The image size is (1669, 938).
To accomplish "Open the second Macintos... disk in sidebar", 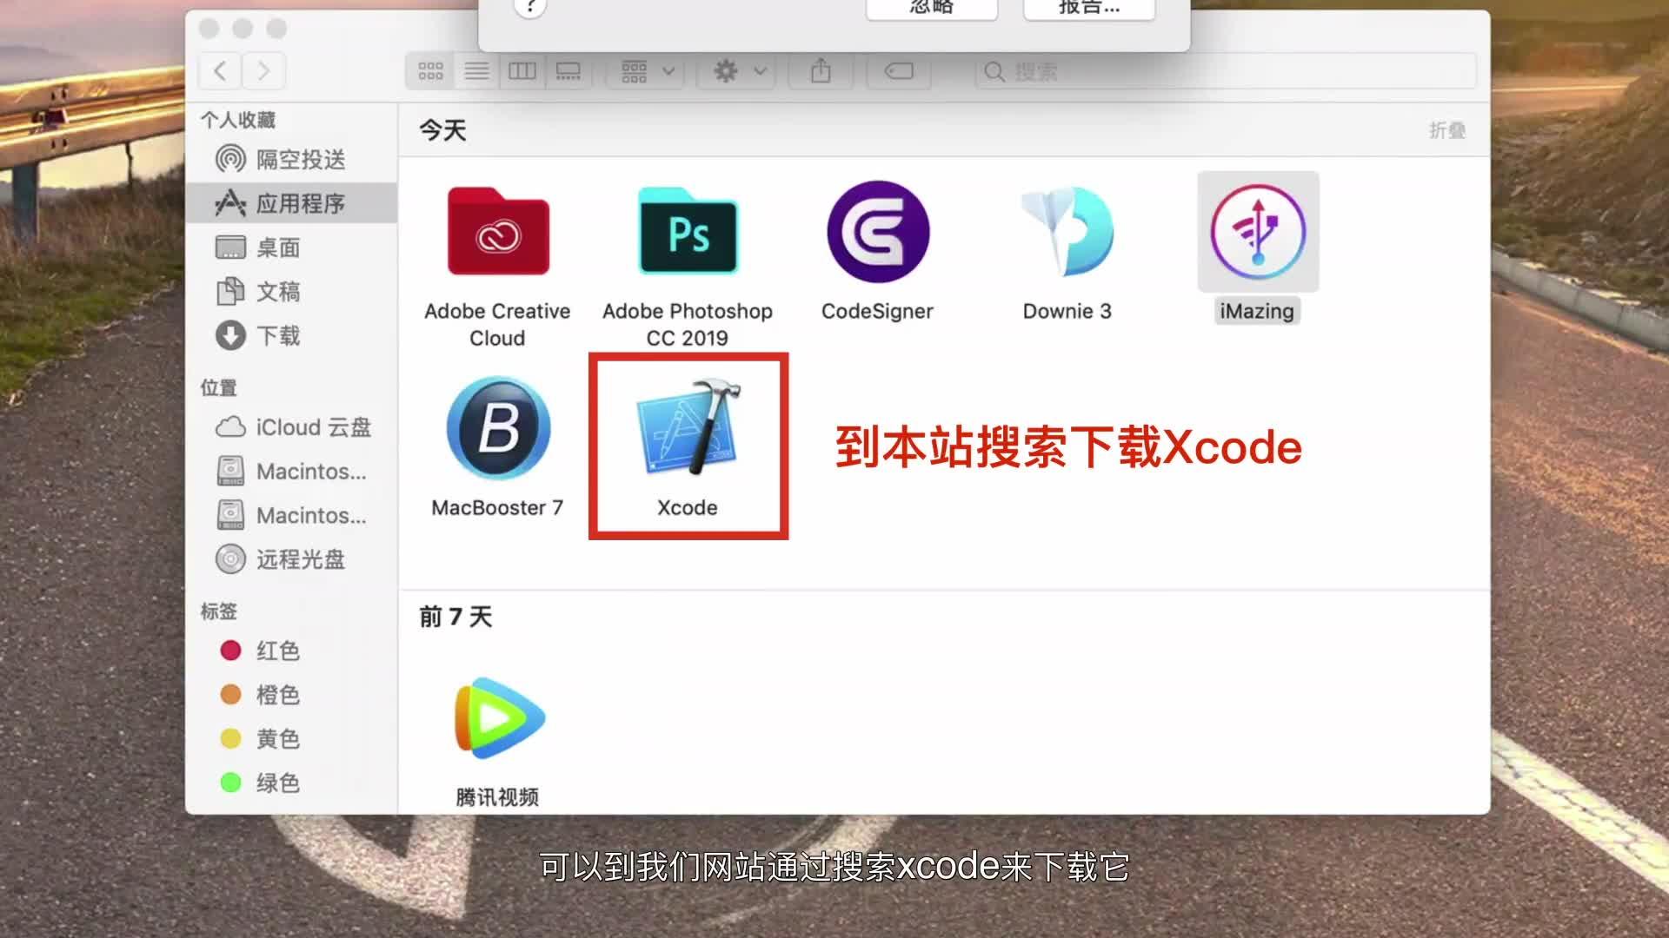I will pyautogui.click(x=291, y=515).
